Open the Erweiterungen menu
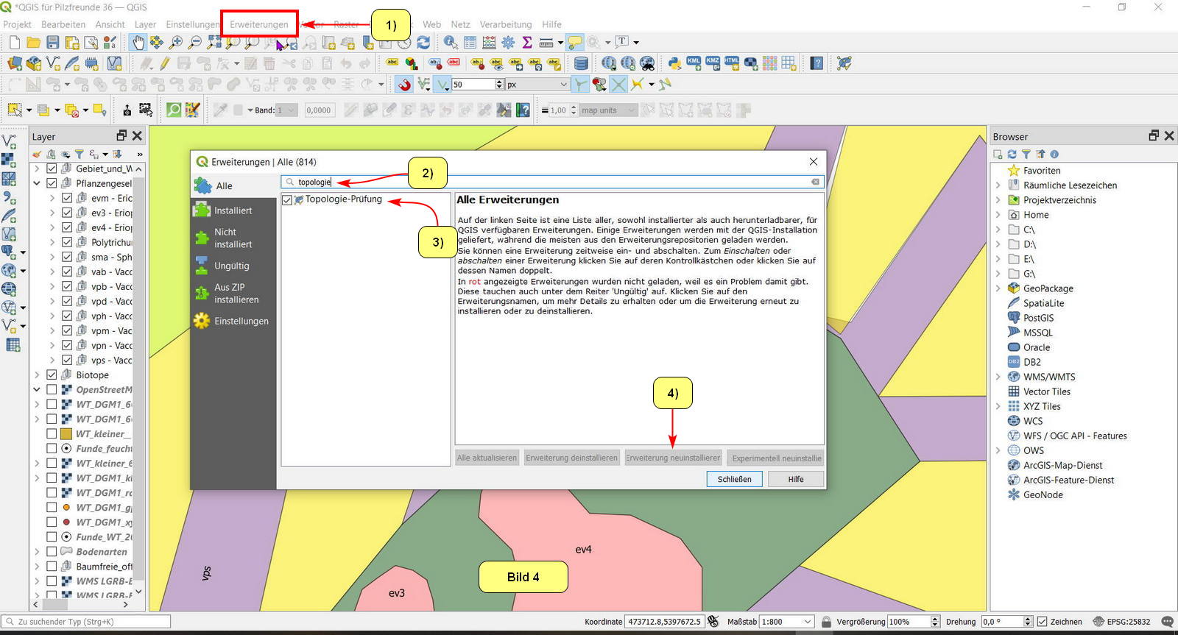This screenshot has height=635, width=1178. pyautogui.click(x=259, y=24)
